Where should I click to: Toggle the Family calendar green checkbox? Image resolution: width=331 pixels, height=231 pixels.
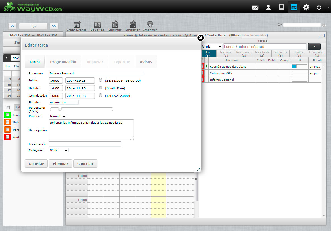pos(7,115)
